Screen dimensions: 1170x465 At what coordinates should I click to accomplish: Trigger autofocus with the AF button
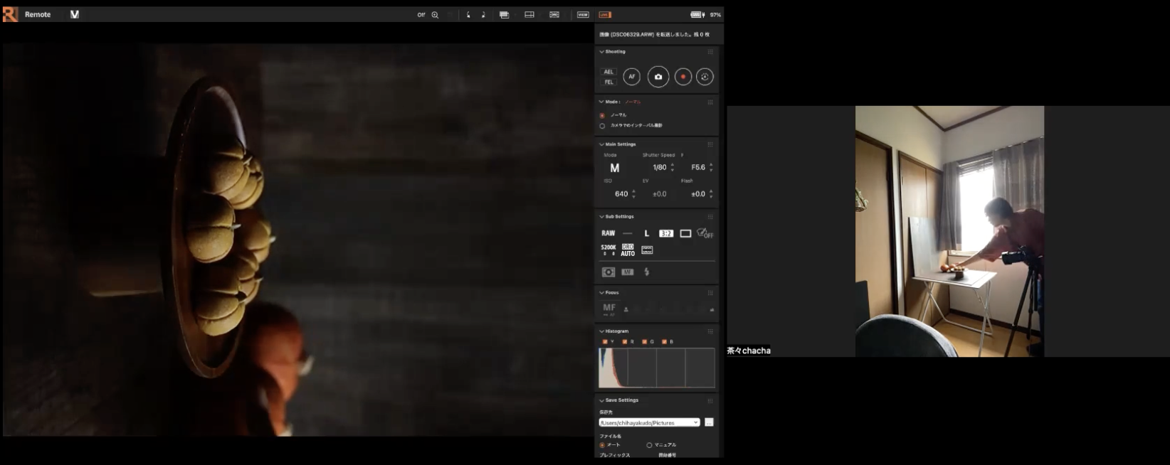[x=631, y=77]
